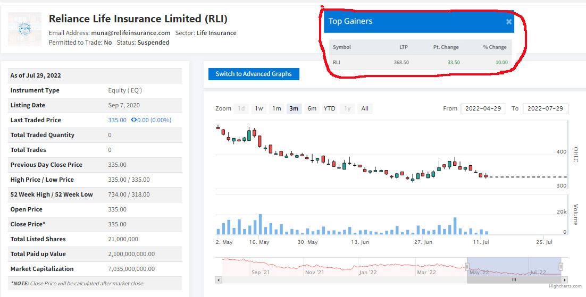Show All data in chart zoom

tap(365, 108)
